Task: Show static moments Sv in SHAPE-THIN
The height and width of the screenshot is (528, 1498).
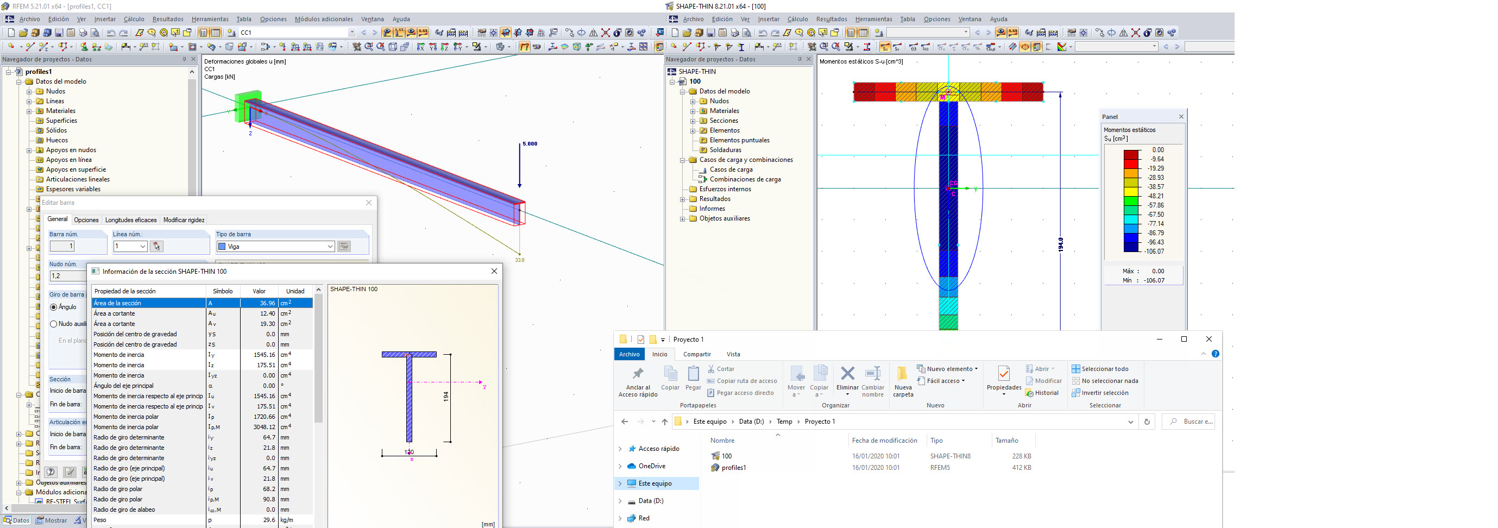Action: pyautogui.click(x=897, y=47)
